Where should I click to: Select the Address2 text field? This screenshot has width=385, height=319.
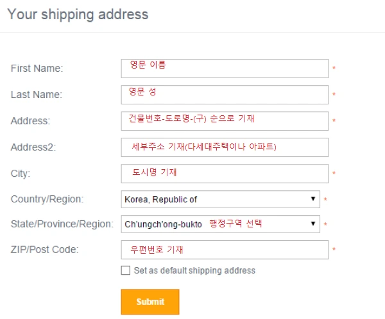(225, 147)
